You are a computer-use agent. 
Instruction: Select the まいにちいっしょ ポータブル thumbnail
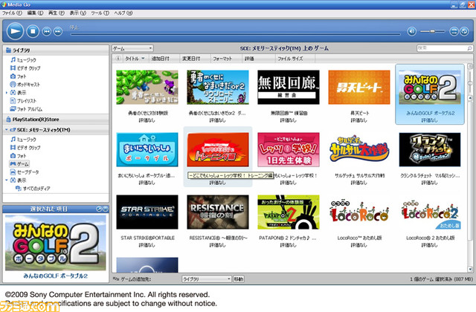click(147, 150)
